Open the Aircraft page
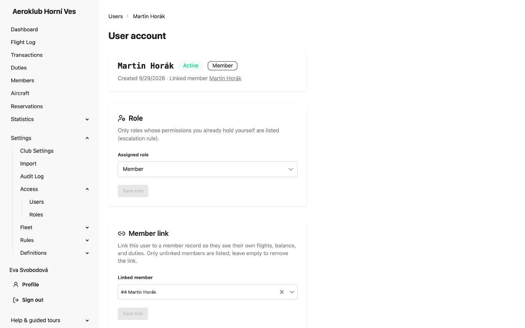Image resolution: width=525 pixels, height=328 pixels. (20, 93)
